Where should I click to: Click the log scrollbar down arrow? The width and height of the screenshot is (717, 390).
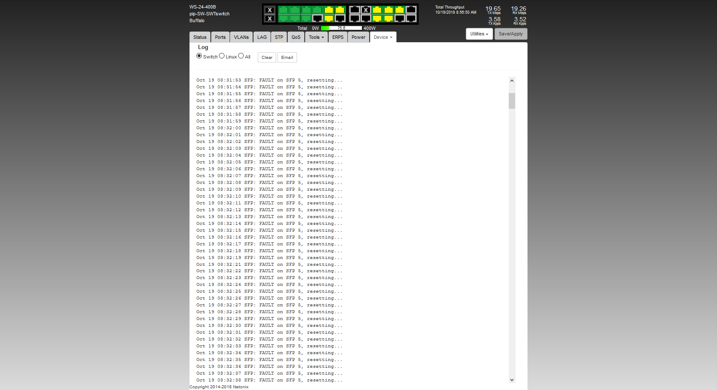[x=512, y=380]
